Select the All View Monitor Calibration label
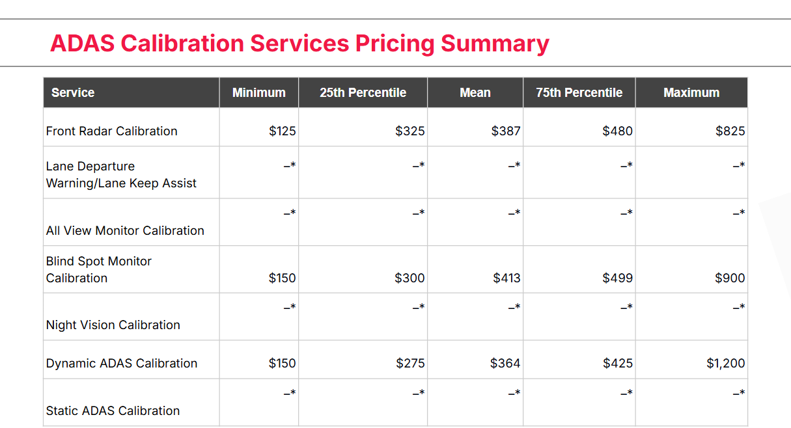Screen dimensions: 791x428 [125, 230]
